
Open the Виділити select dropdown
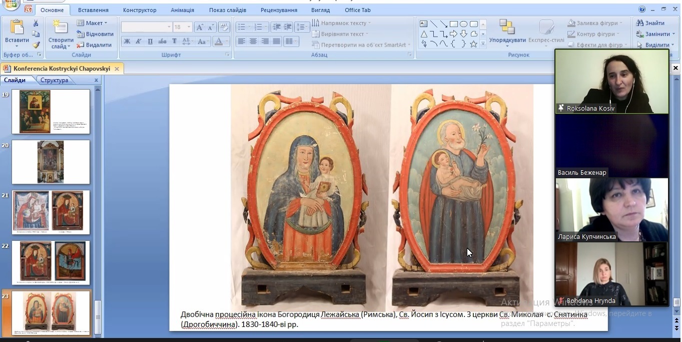[x=655, y=45]
